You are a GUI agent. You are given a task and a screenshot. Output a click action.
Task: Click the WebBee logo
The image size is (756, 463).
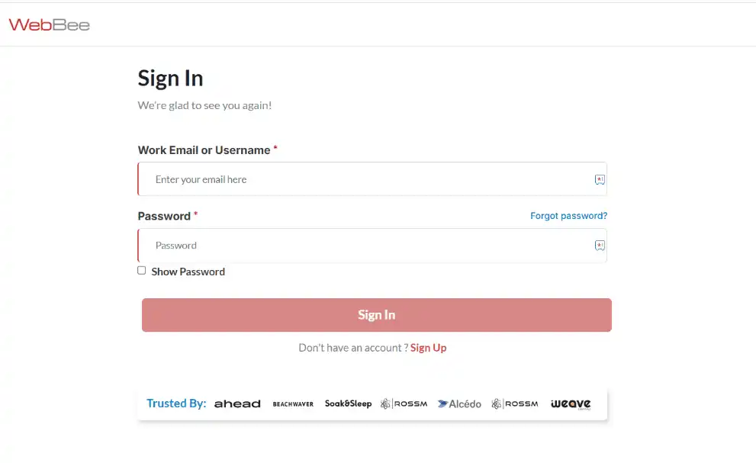tap(48, 24)
